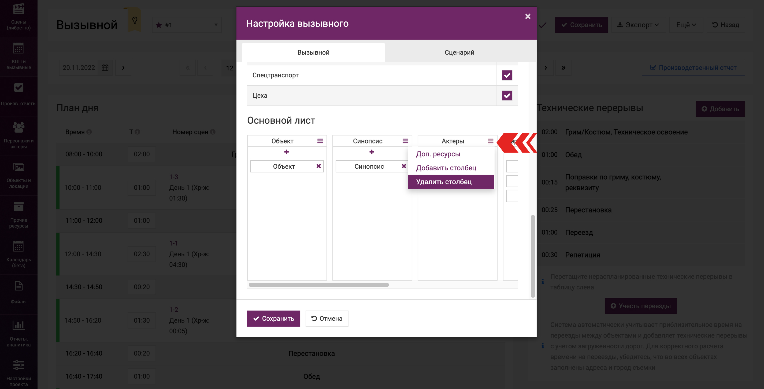The height and width of the screenshot is (389, 764).
Task: Click info icon next to Время header
Action: pyautogui.click(x=89, y=132)
